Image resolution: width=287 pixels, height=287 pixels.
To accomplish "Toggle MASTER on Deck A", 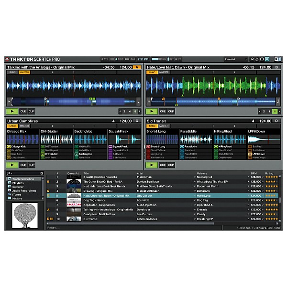I will 24,72.
